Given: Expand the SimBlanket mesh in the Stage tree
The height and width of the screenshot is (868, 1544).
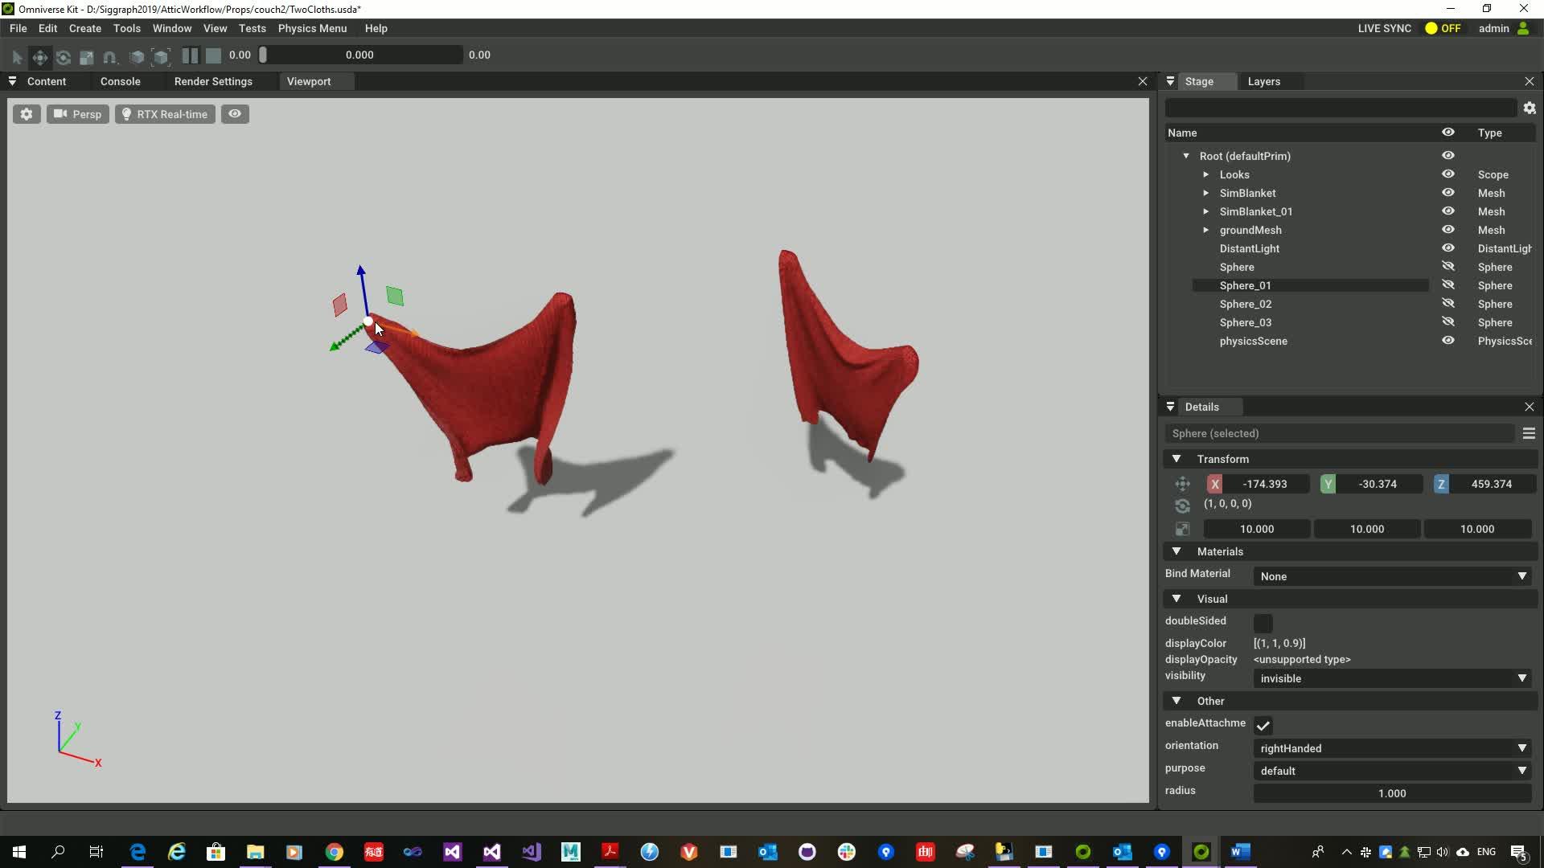Looking at the screenshot, I should (1206, 193).
